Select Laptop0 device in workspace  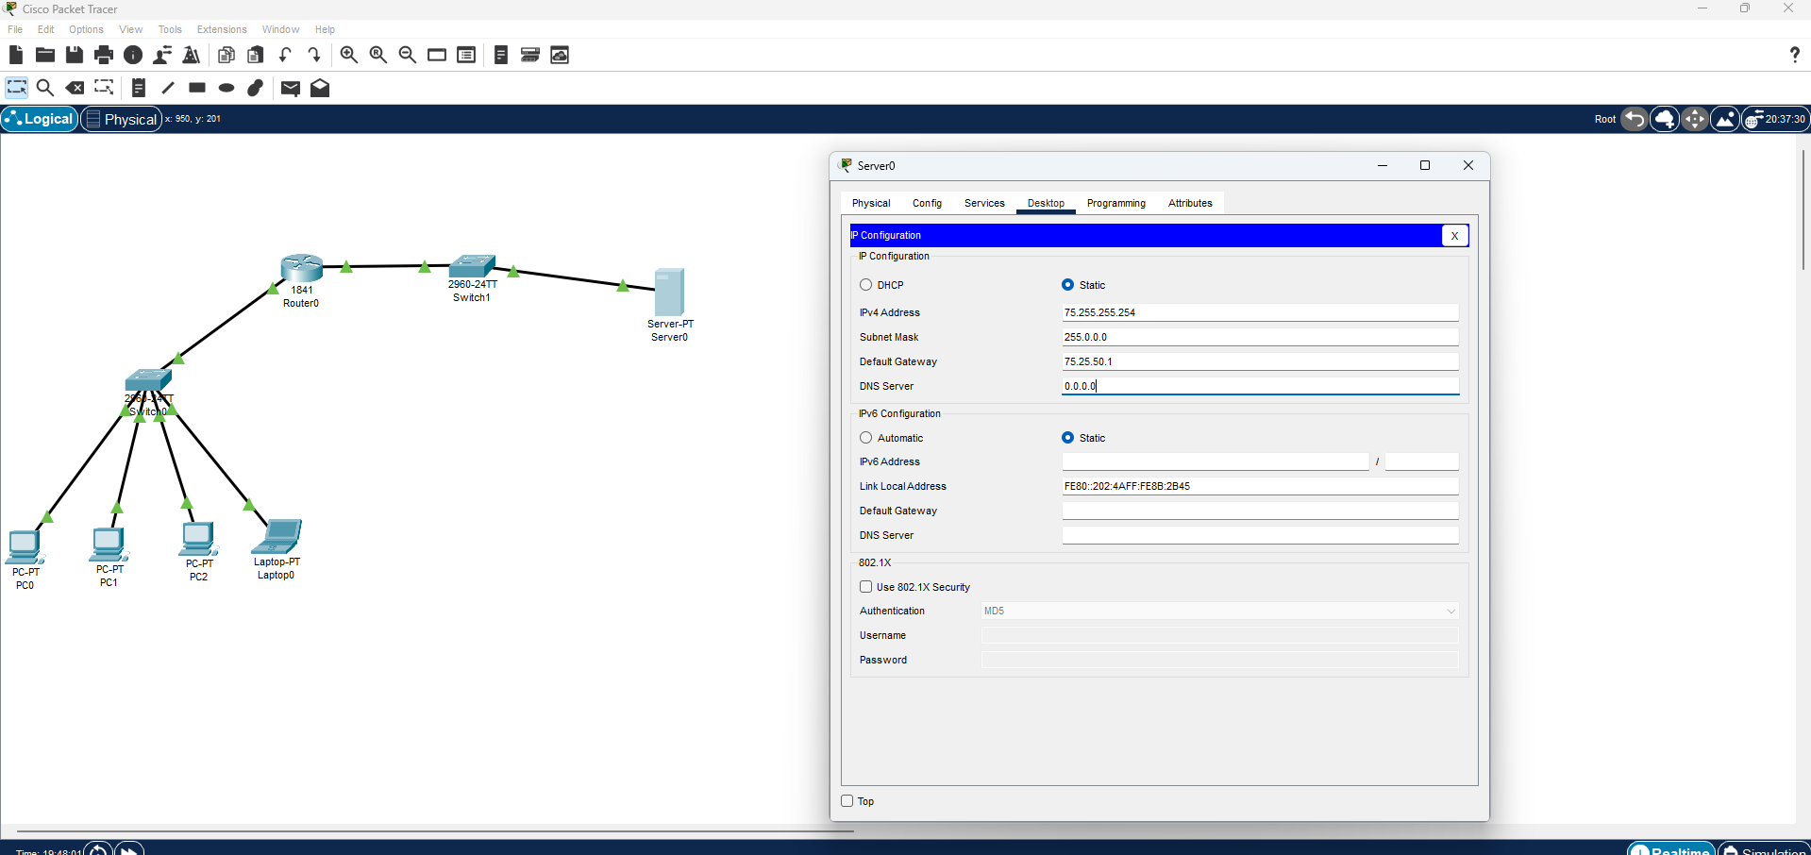[x=277, y=537]
